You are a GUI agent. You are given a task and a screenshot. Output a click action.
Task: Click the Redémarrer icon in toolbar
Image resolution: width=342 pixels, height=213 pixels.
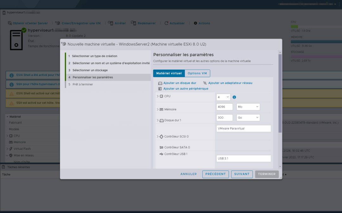pyautogui.click(x=133, y=23)
